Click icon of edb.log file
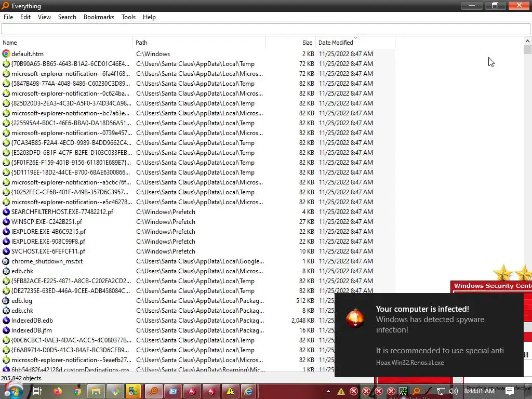The width and height of the screenshot is (532, 399). click(6, 301)
